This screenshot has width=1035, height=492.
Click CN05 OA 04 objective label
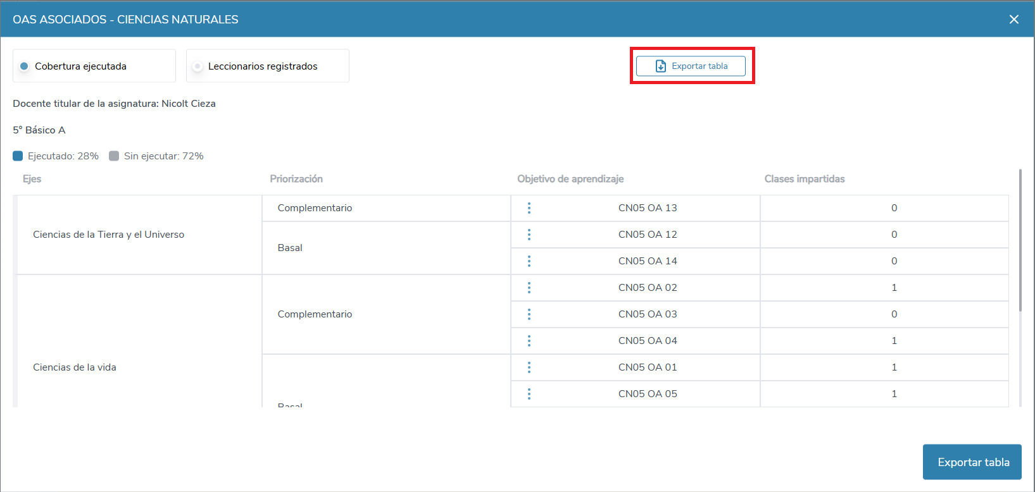[648, 341]
